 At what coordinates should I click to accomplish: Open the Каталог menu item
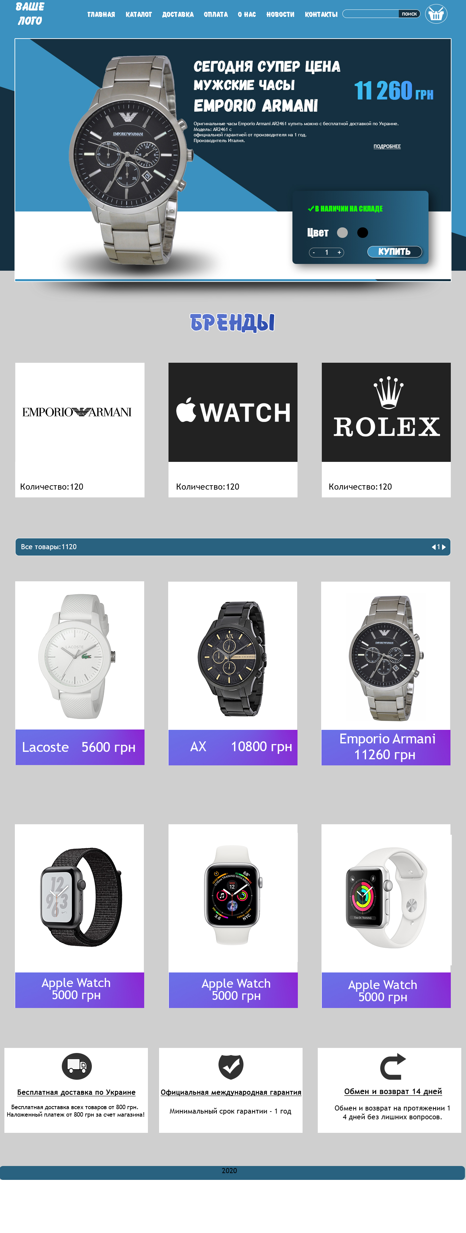[138, 14]
